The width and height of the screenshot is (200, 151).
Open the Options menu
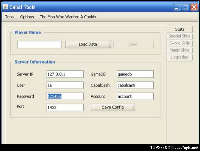pos(27,17)
